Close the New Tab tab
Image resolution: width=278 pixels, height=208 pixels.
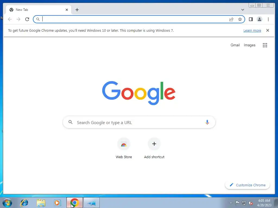pyautogui.click(x=67, y=10)
